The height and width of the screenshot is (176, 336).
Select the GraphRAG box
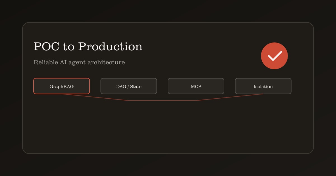[62, 86]
